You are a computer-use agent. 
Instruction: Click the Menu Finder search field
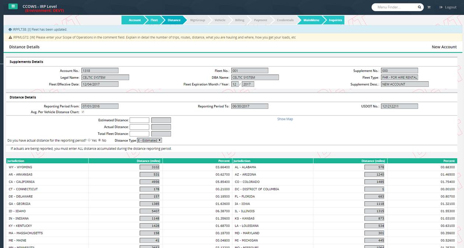[x=394, y=7]
